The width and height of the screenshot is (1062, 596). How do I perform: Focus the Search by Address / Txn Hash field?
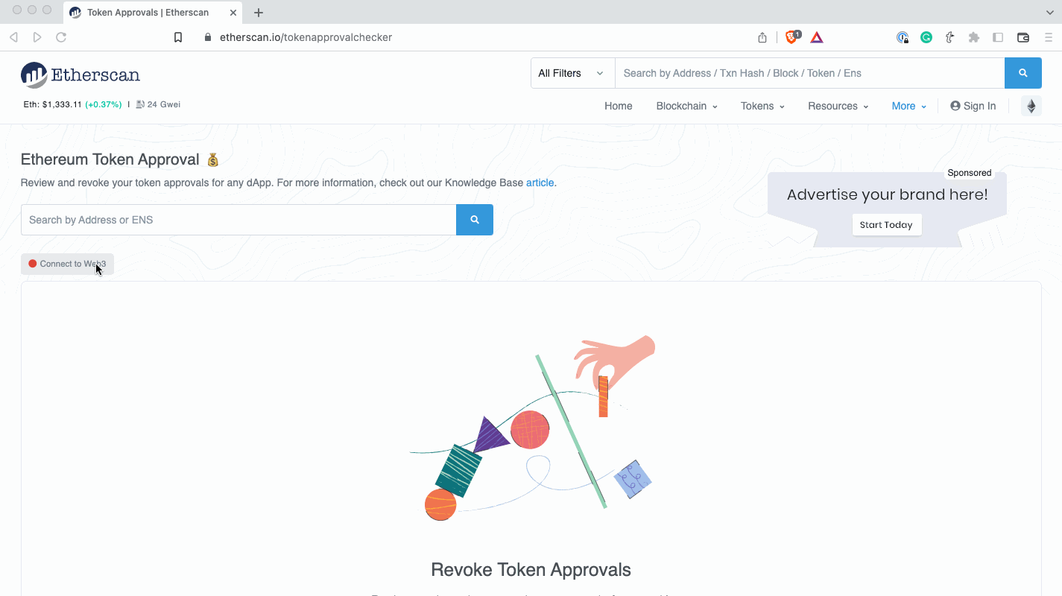click(809, 73)
